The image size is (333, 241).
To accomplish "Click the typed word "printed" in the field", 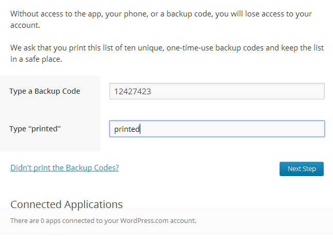I will pyautogui.click(x=126, y=129).
